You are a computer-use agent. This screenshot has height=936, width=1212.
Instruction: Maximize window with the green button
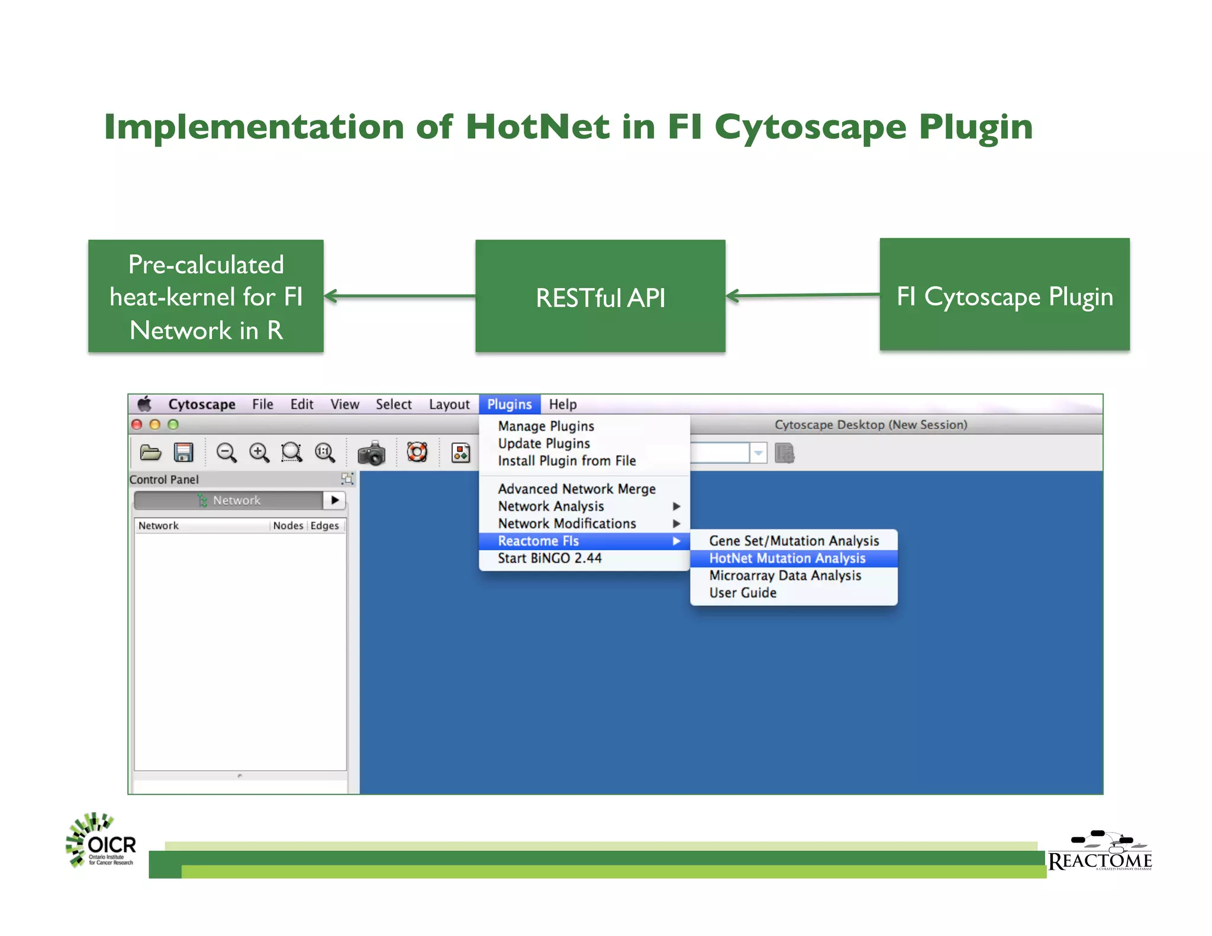tap(173, 425)
